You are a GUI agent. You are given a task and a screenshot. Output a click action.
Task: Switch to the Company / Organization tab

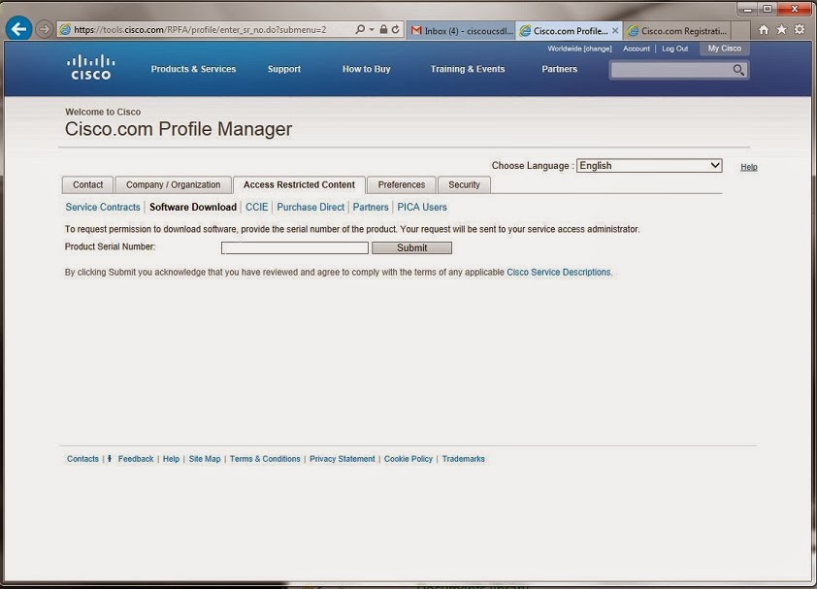coord(173,184)
